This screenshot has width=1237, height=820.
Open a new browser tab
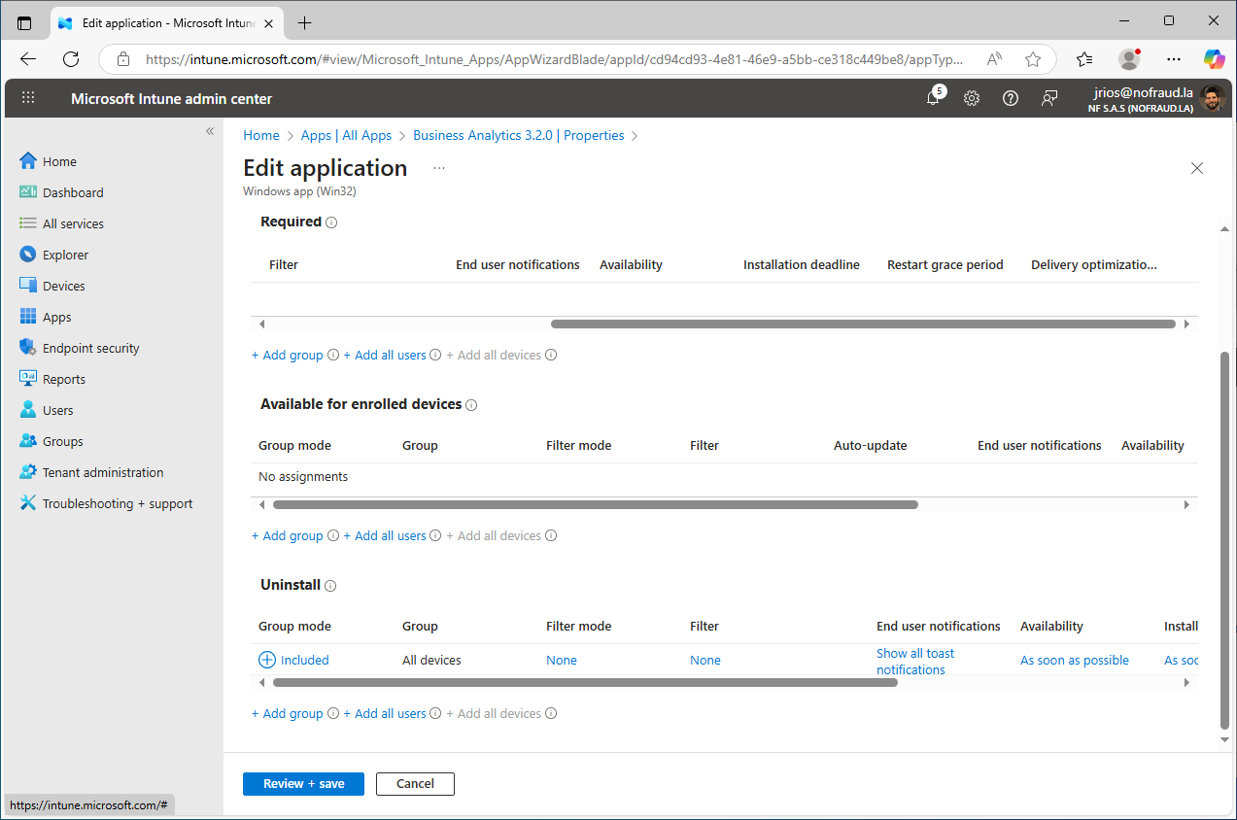pos(304,22)
